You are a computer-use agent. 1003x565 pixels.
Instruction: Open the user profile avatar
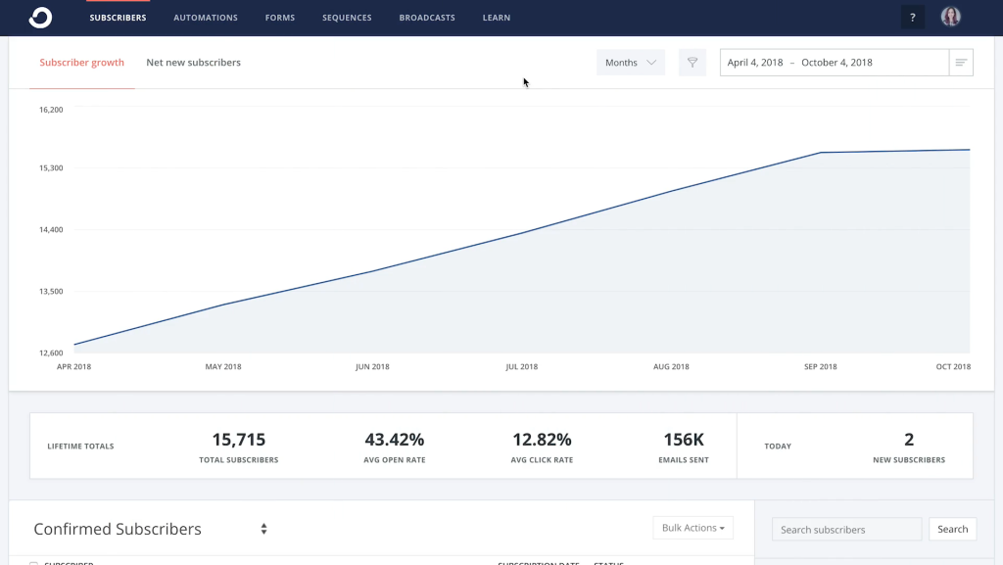click(950, 17)
